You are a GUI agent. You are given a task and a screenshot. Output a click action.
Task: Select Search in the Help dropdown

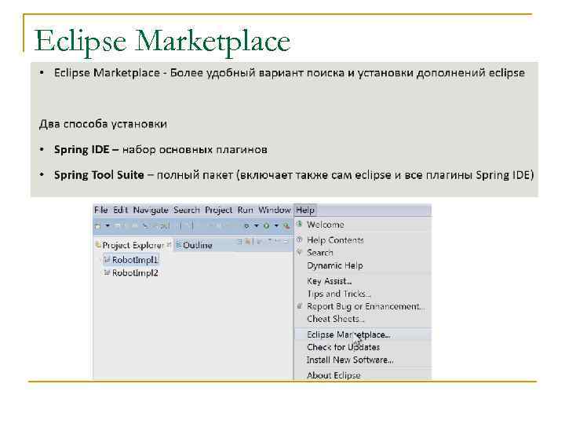pos(363,253)
